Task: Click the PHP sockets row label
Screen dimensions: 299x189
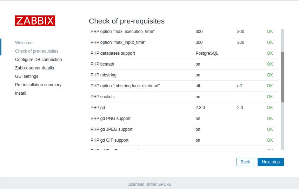Action: point(102,97)
